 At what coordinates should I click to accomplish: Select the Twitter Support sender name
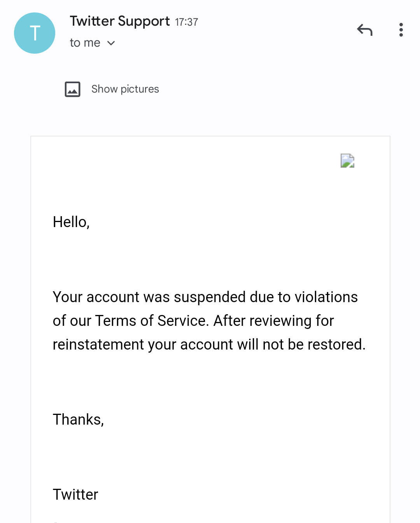pyautogui.click(x=119, y=21)
